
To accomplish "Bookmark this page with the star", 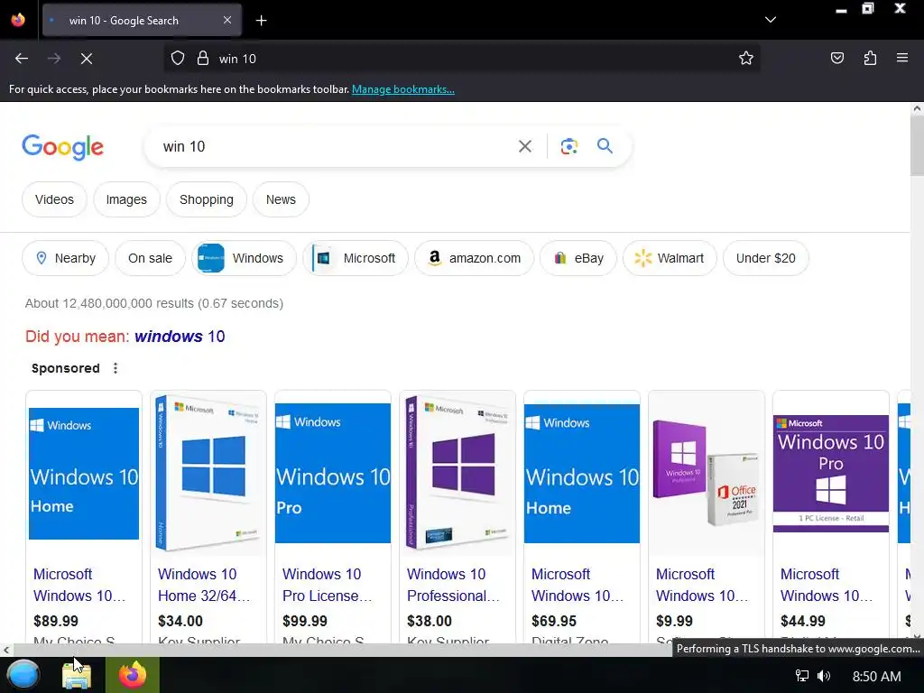I will pyautogui.click(x=746, y=59).
